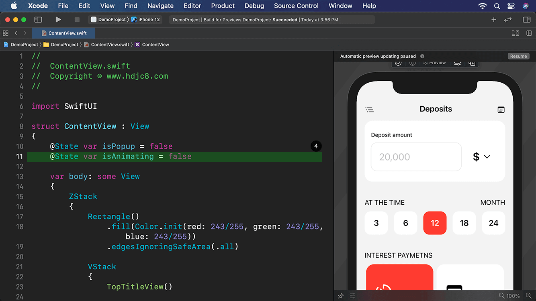Screen dimensions: 536x301
Task: Open the dollar currency dropdown
Action: click(481, 157)
